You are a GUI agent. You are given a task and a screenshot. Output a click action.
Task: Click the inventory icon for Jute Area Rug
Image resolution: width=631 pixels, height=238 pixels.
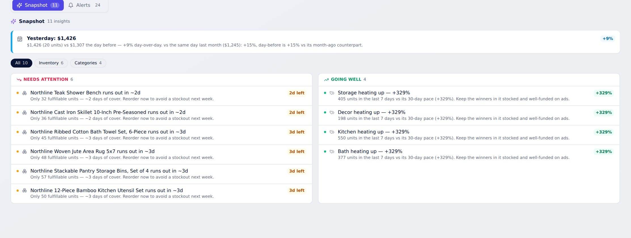point(25,152)
